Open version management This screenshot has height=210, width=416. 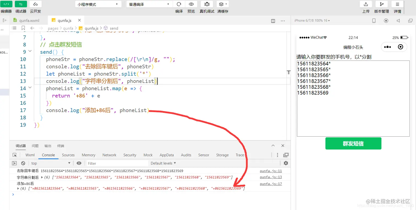click(x=382, y=4)
